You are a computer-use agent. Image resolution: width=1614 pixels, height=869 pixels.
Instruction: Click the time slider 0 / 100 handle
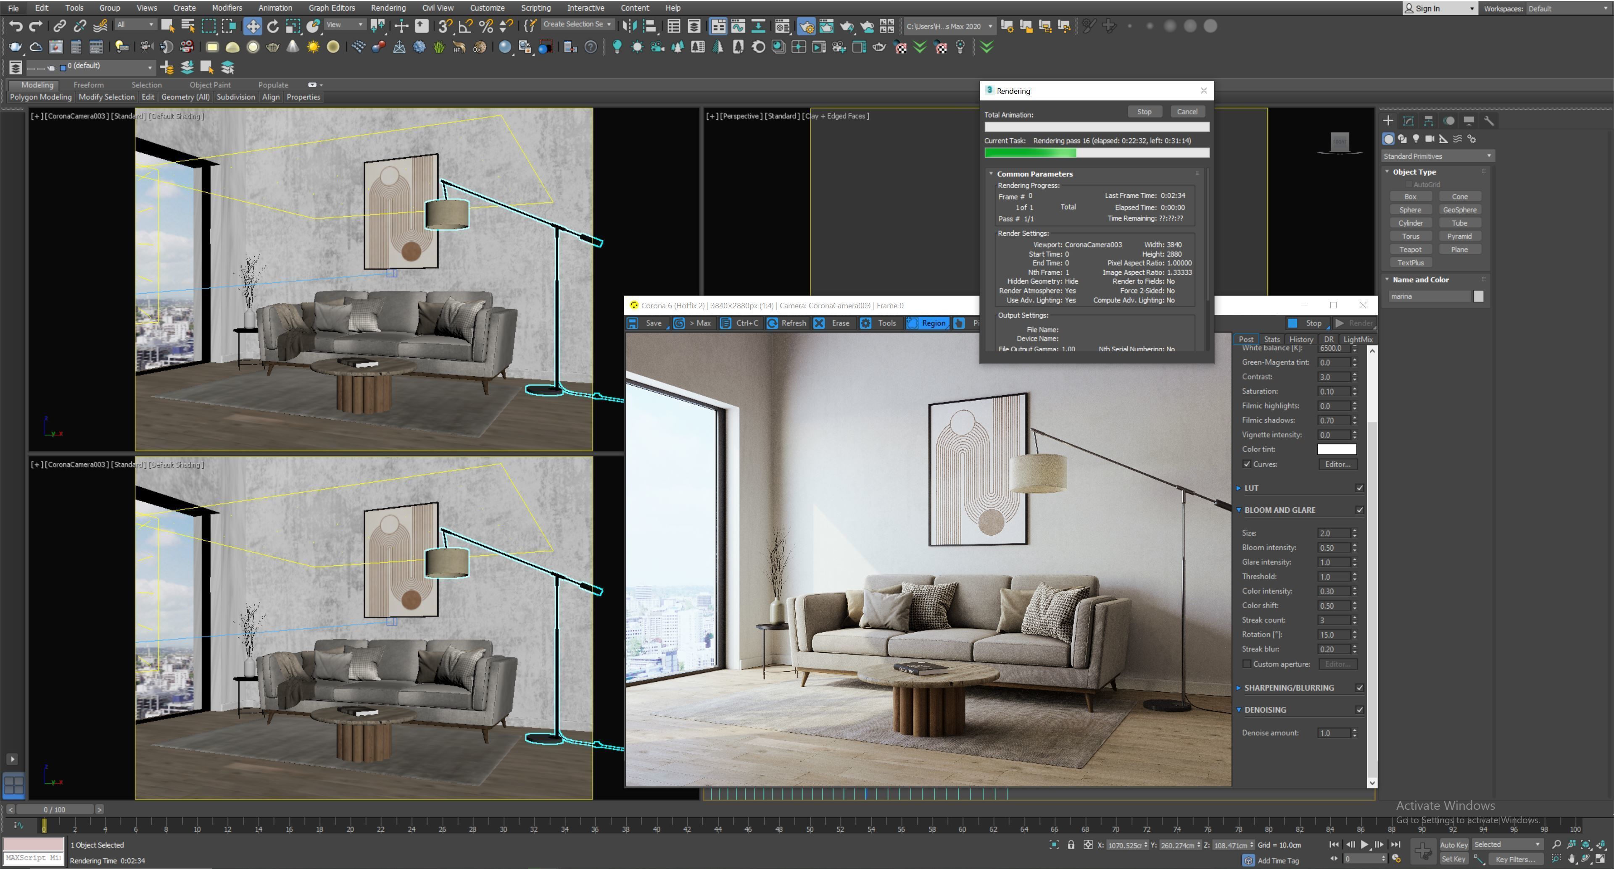click(x=55, y=809)
